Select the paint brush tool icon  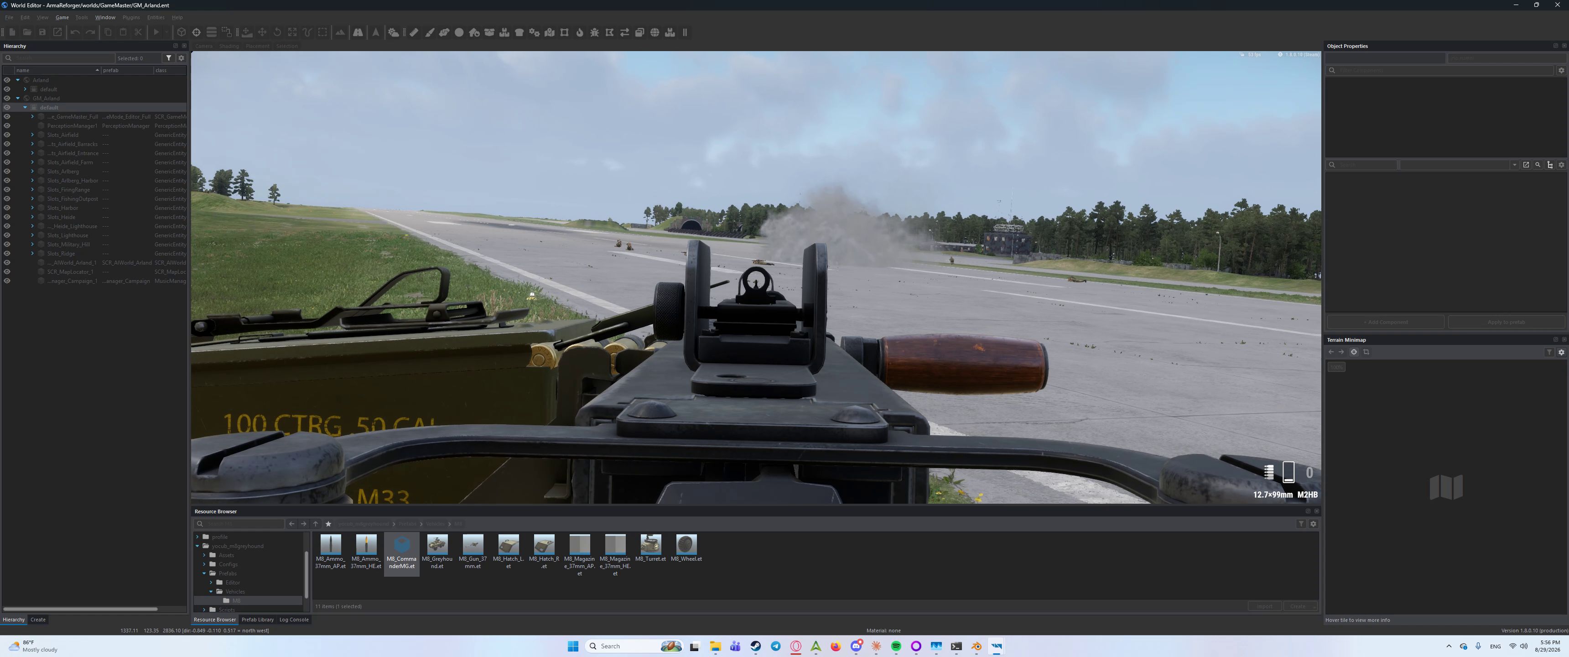coord(429,32)
